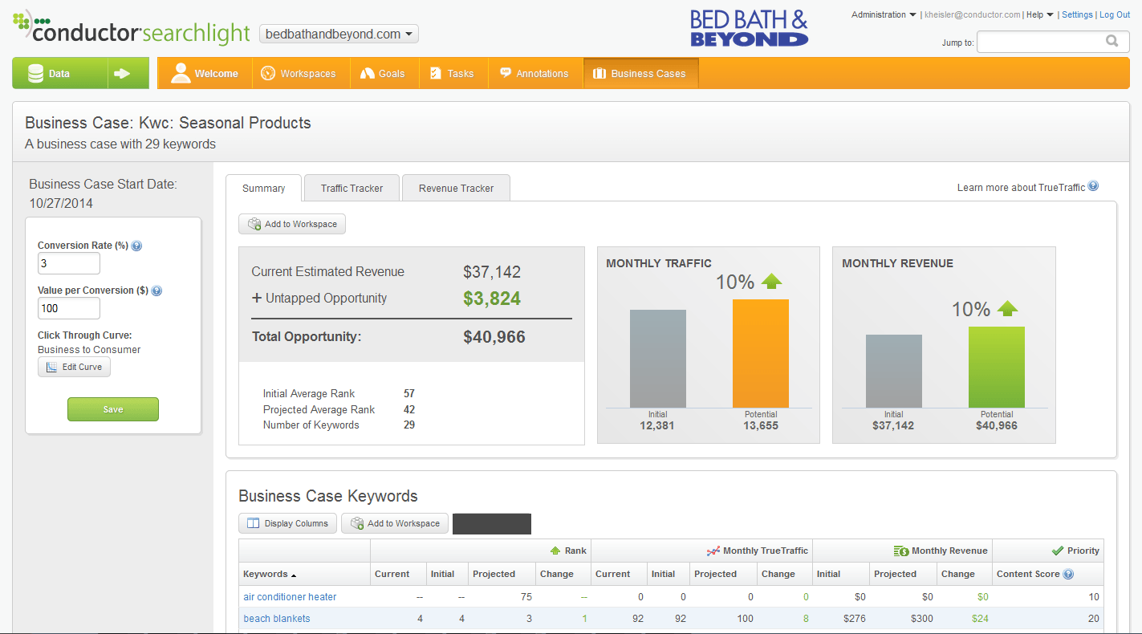1142x634 pixels.
Task: Open the Welcome tab
Action: click(205, 73)
